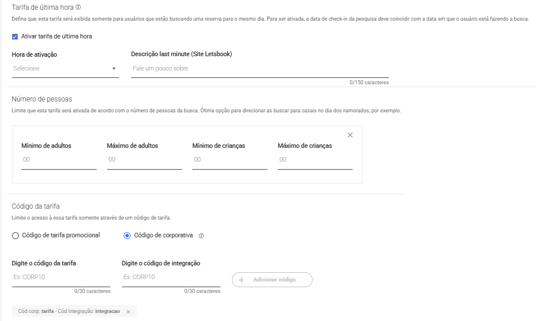Remove the Cód corp tarifa tag

(128, 312)
